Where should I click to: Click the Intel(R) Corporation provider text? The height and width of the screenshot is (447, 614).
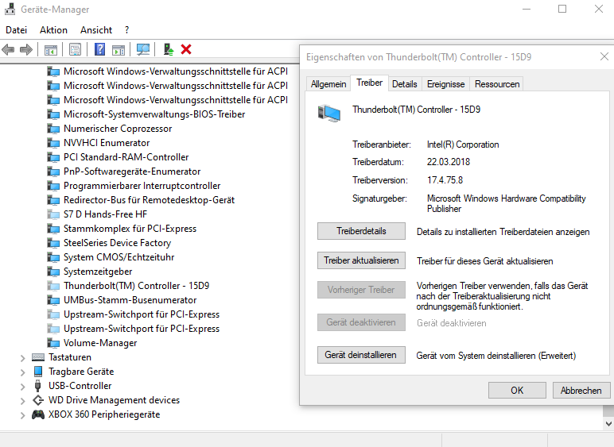click(x=463, y=145)
